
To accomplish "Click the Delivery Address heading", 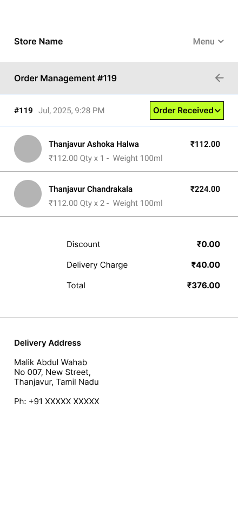I will pos(48,343).
